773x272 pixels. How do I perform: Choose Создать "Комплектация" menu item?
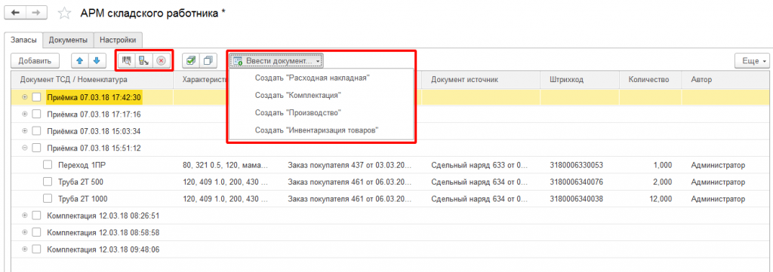[298, 96]
